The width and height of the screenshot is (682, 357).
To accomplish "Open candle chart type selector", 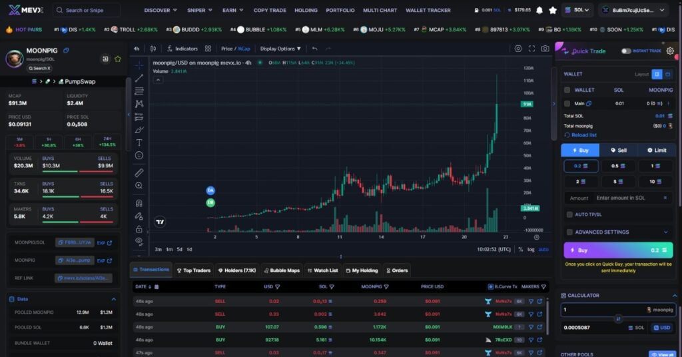I will 153,49.
